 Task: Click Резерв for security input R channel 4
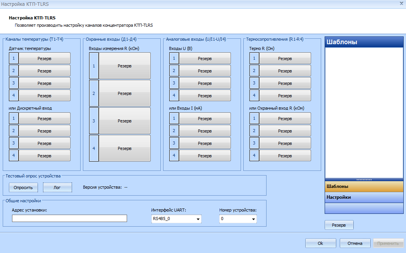tap(125, 148)
